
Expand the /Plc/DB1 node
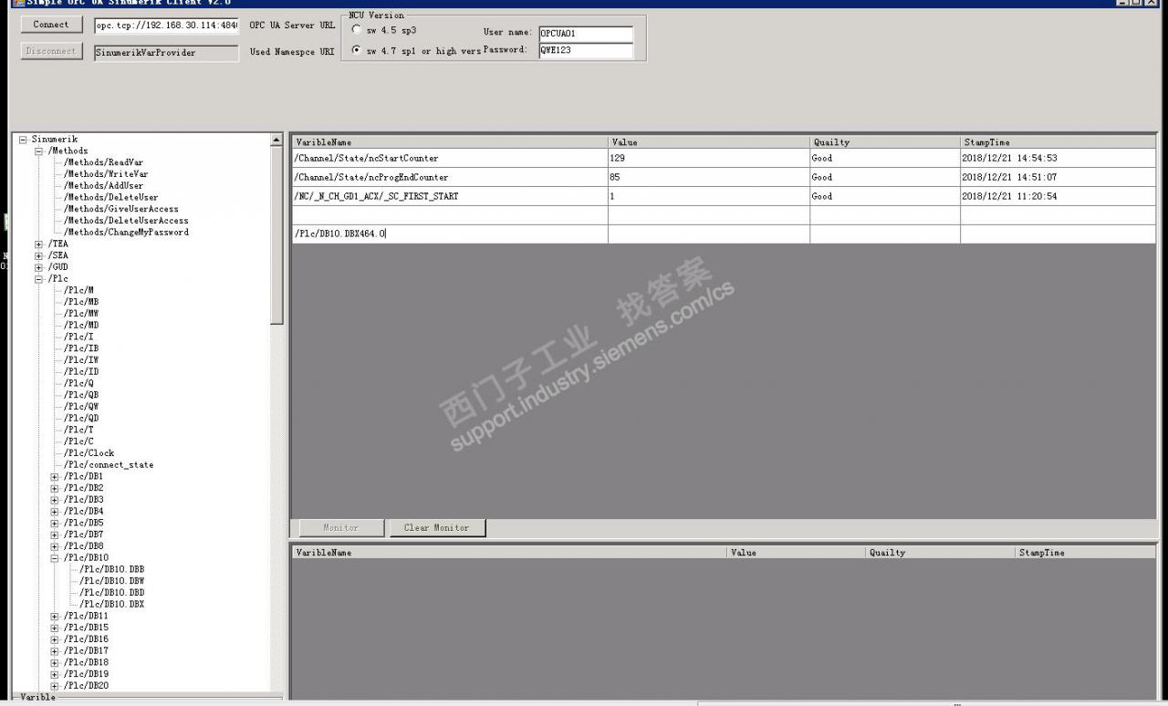coord(55,477)
